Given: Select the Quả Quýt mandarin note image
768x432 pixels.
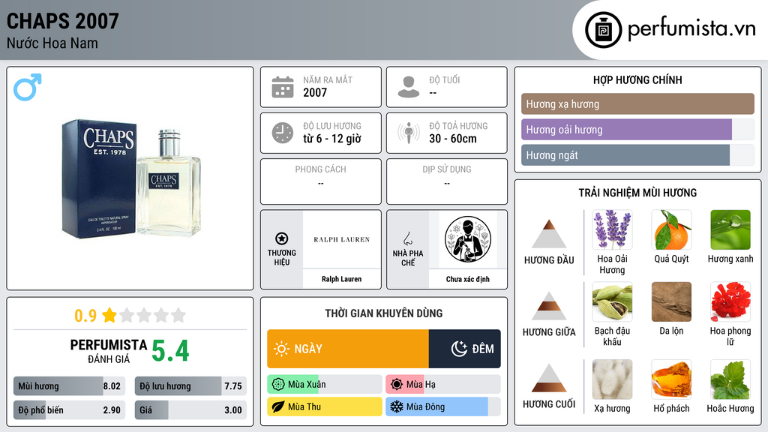Looking at the screenshot, I should pyautogui.click(x=671, y=229).
